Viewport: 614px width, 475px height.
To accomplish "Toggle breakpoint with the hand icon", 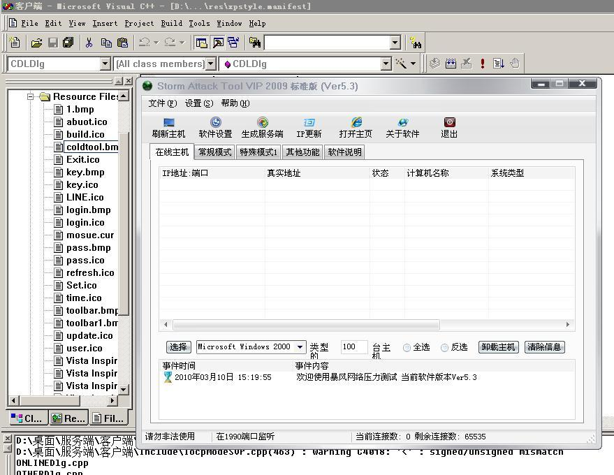I will click(515, 64).
